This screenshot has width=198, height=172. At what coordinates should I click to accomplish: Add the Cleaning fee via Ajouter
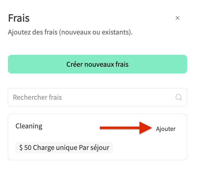[166, 129]
